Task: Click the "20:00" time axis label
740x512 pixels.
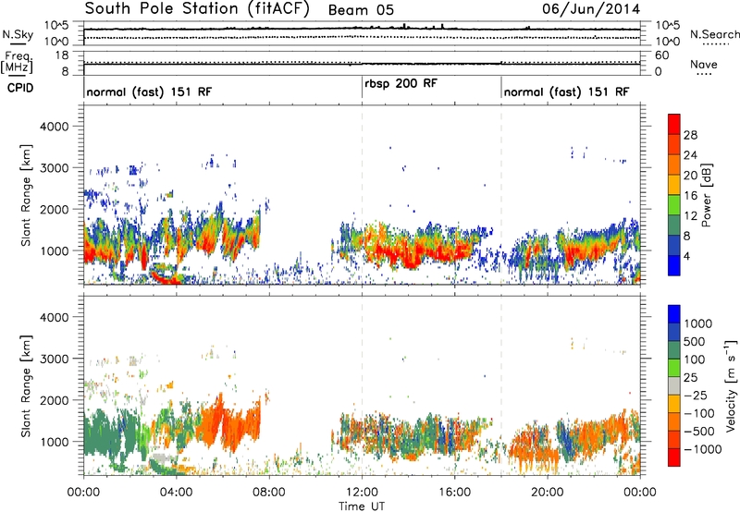Action: click(548, 493)
